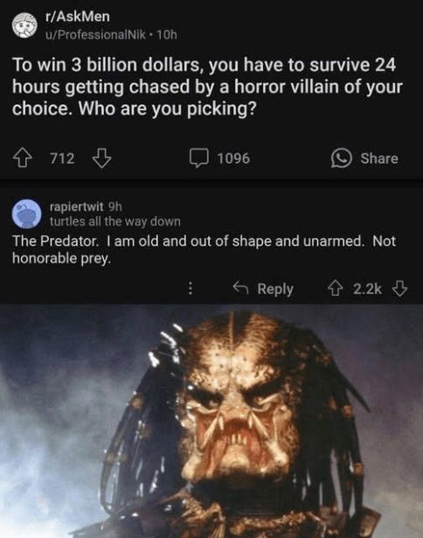Image resolution: width=423 pixels, height=538 pixels.
Task: Open comment three-dot options menu
Action: [x=191, y=289]
